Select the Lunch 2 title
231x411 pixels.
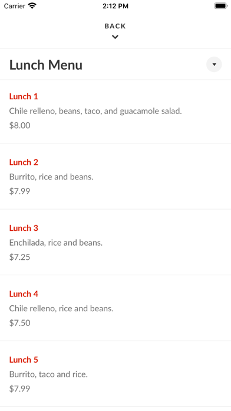24,162
